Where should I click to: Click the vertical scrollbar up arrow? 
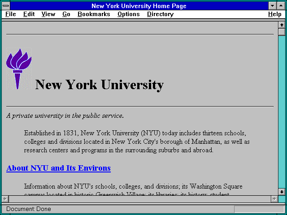pyautogui.click(x=282, y=25)
